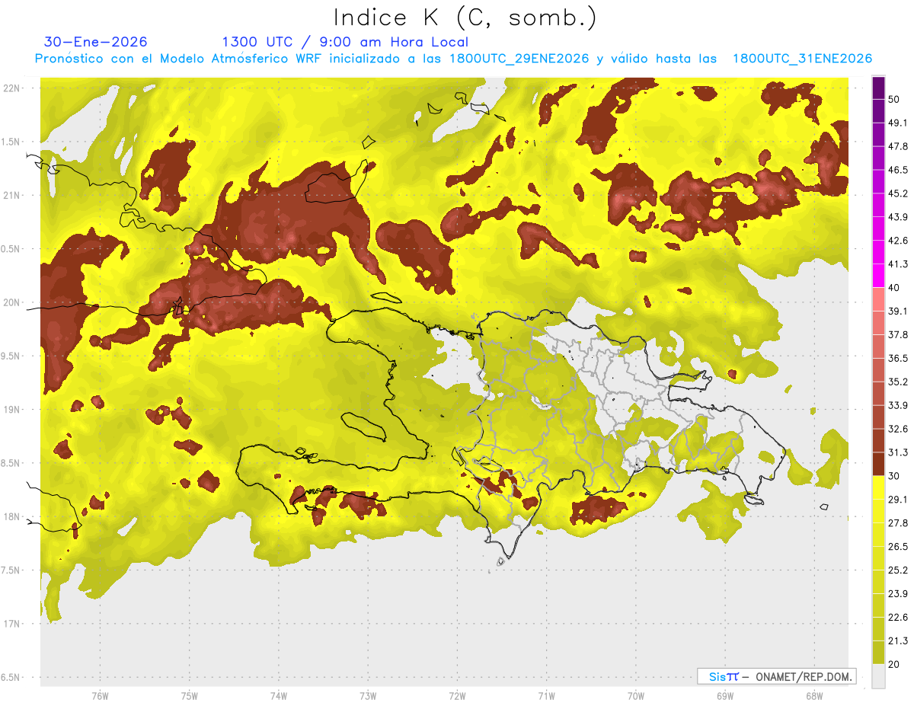
Task: Click the colorbar value '41.3'
Action: click(x=897, y=264)
